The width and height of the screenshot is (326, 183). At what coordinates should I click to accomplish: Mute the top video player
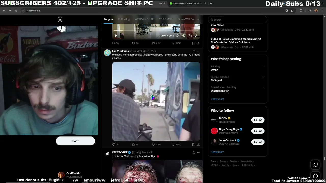(x=178, y=36)
